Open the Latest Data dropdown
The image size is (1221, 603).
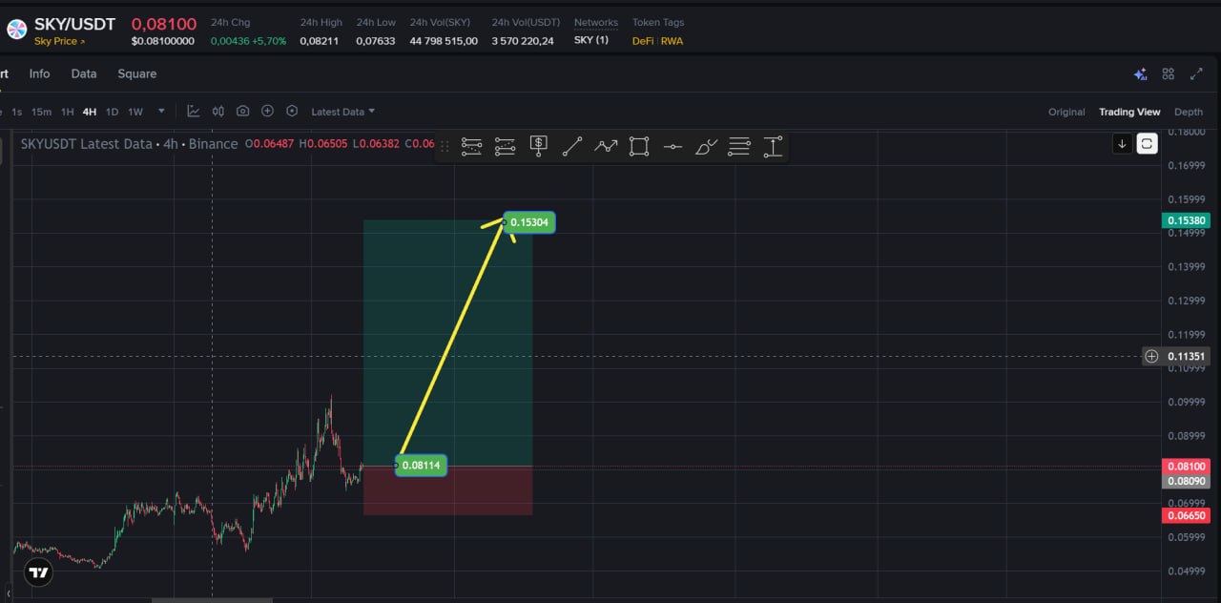coord(343,112)
